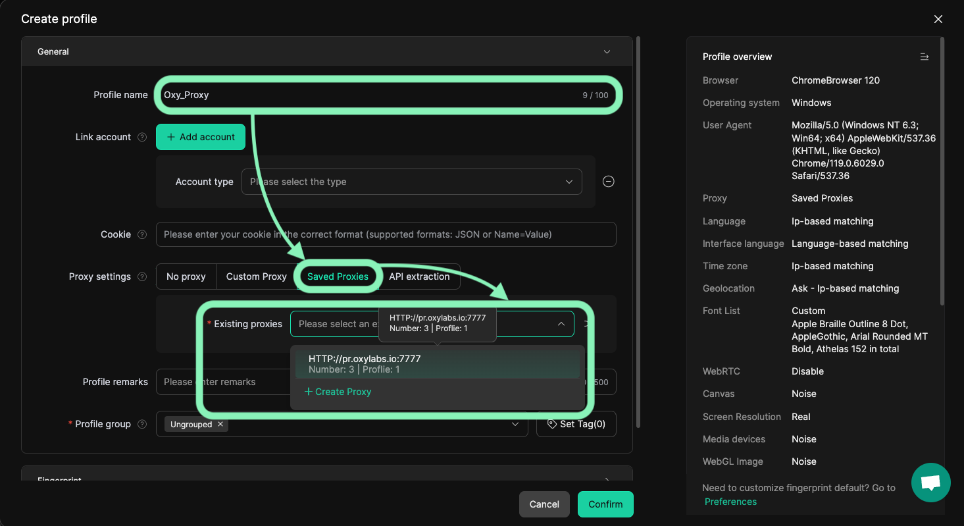The width and height of the screenshot is (964, 526).
Task: Click the remove account minus icon
Action: pyautogui.click(x=609, y=182)
